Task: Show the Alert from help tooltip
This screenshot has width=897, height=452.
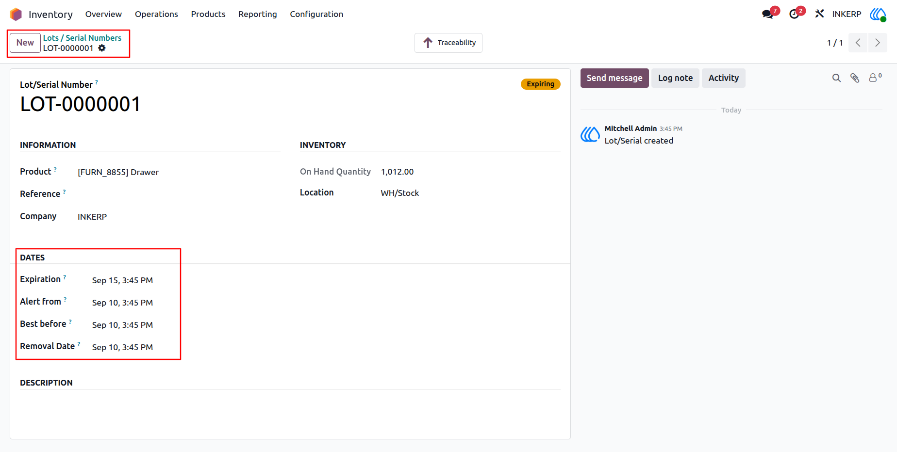Action: [x=65, y=299]
